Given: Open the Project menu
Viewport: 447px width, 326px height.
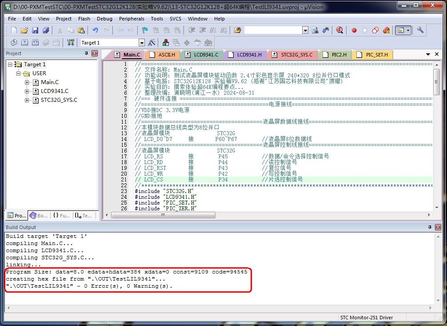Looking at the screenshot, I should tap(64, 19).
